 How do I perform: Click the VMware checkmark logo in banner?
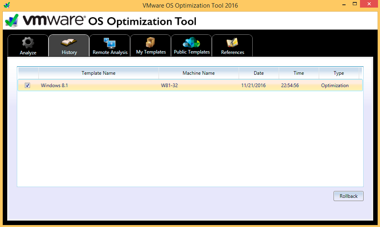(11, 21)
